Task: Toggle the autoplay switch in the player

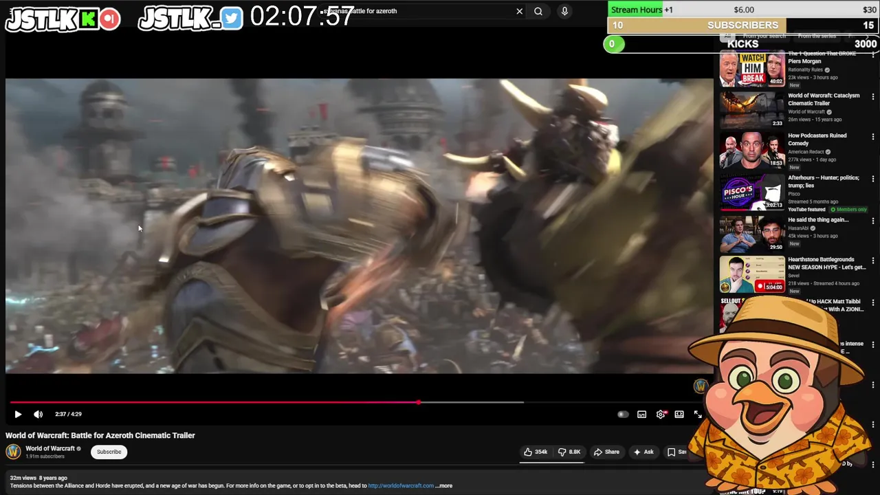Action: pyautogui.click(x=623, y=415)
